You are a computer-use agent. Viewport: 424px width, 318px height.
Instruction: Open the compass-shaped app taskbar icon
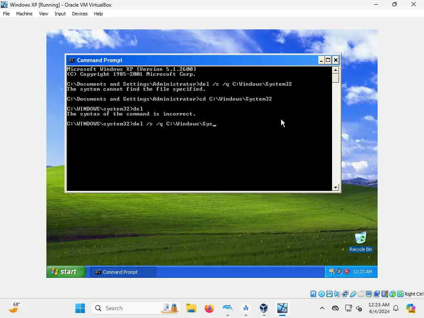click(x=246, y=308)
